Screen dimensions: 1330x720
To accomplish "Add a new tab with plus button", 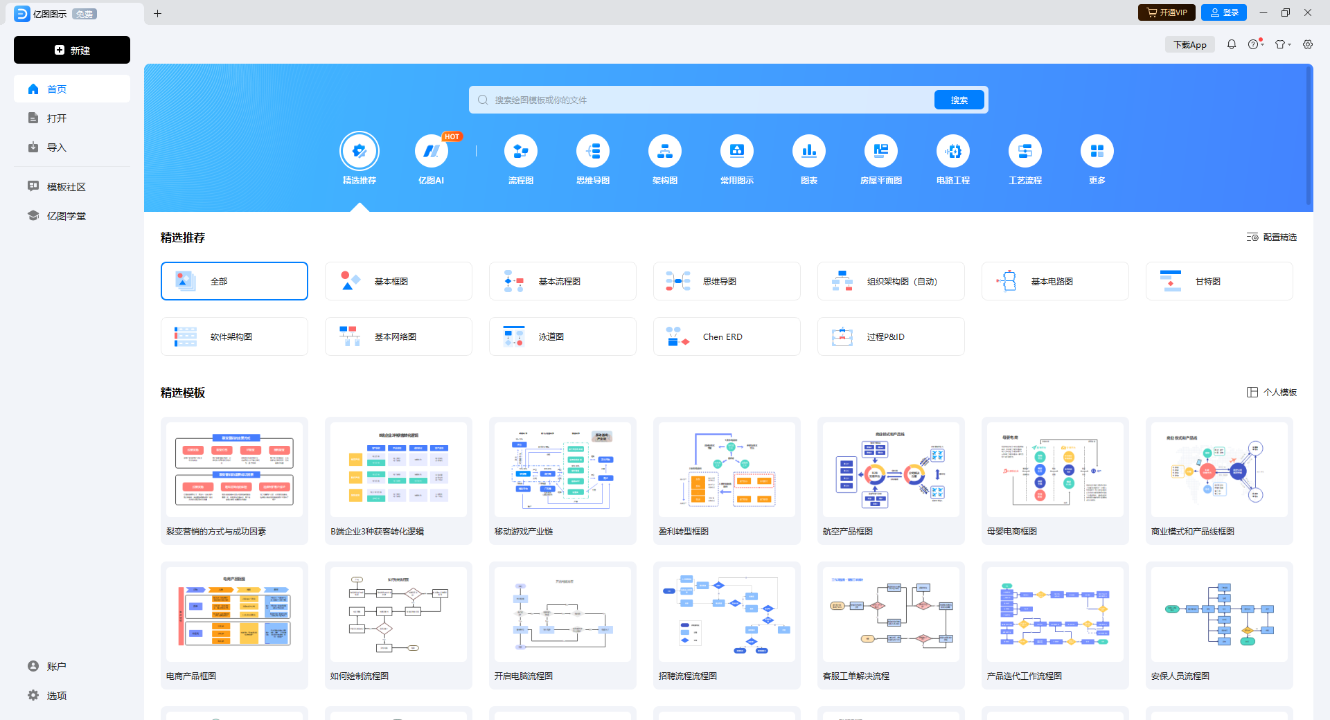I will pyautogui.click(x=157, y=13).
